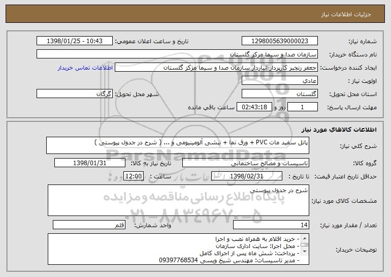Click the time field showing 12:00
Screen dimensions: 391x277
pyautogui.click(x=134, y=176)
